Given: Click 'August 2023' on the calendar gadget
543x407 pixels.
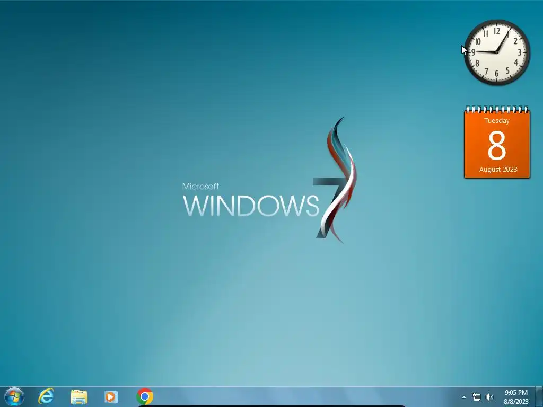Looking at the screenshot, I should (x=498, y=169).
